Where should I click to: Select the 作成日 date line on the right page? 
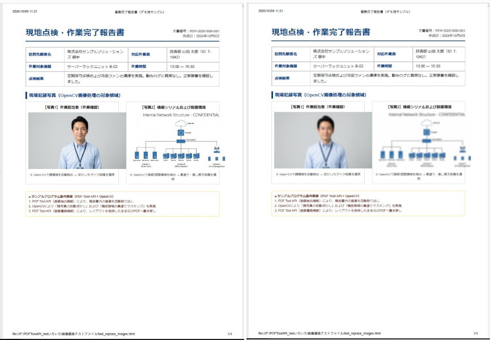point(446,36)
